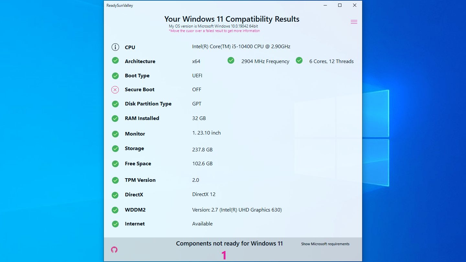This screenshot has width=466, height=262.
Task: Click the DirectX green checkmark
Action: tap(115, 195)
